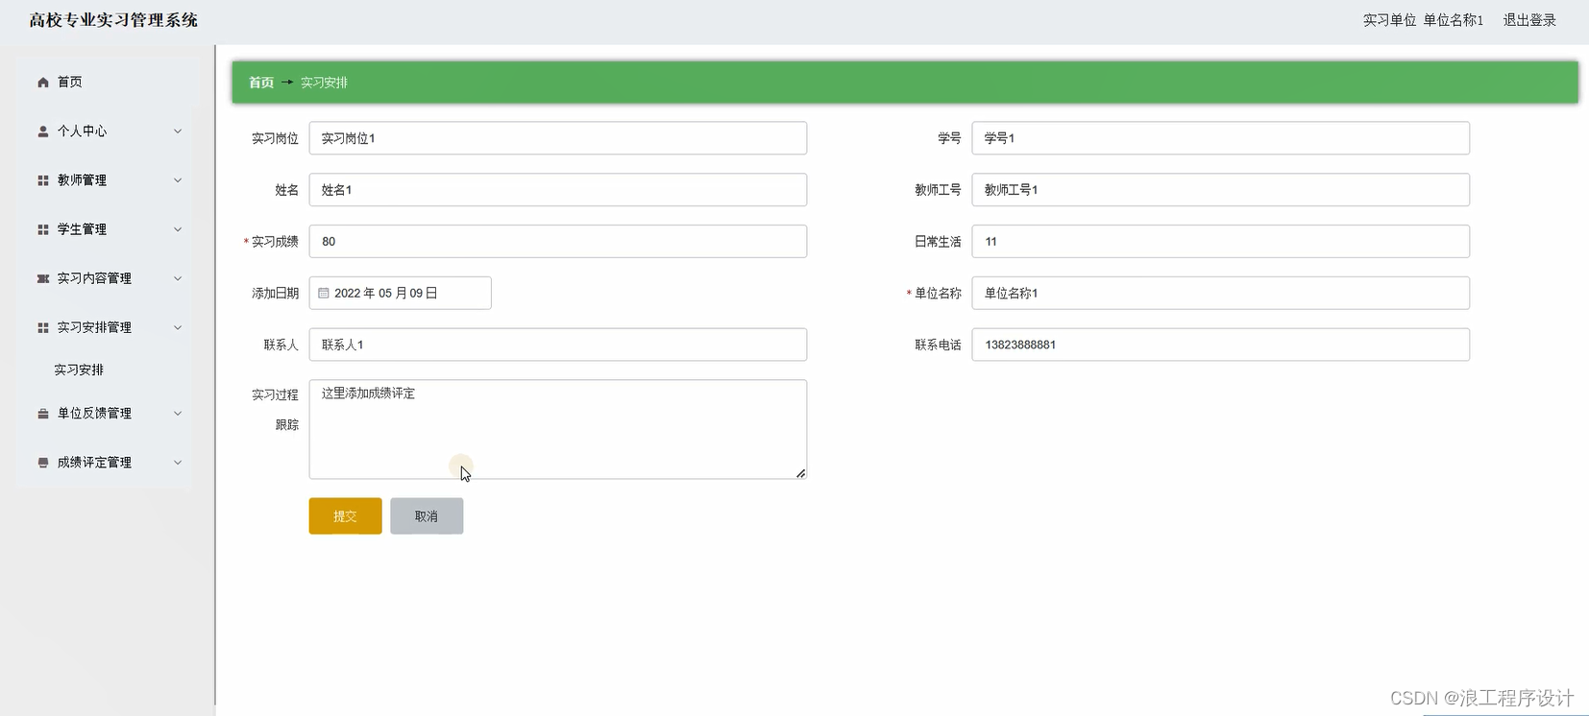Click the ticket icon beside 实习内容管理
The height and width of the screenshot is (716, 1589).
pos(42,278)
